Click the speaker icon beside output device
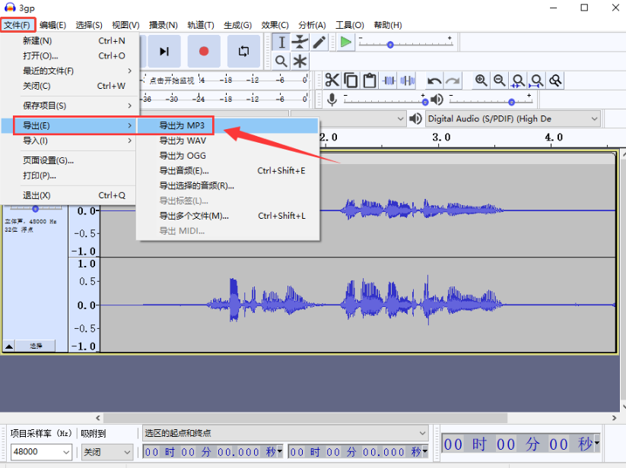The width and height of the screenshot is (626, 468). click(415, 119)
